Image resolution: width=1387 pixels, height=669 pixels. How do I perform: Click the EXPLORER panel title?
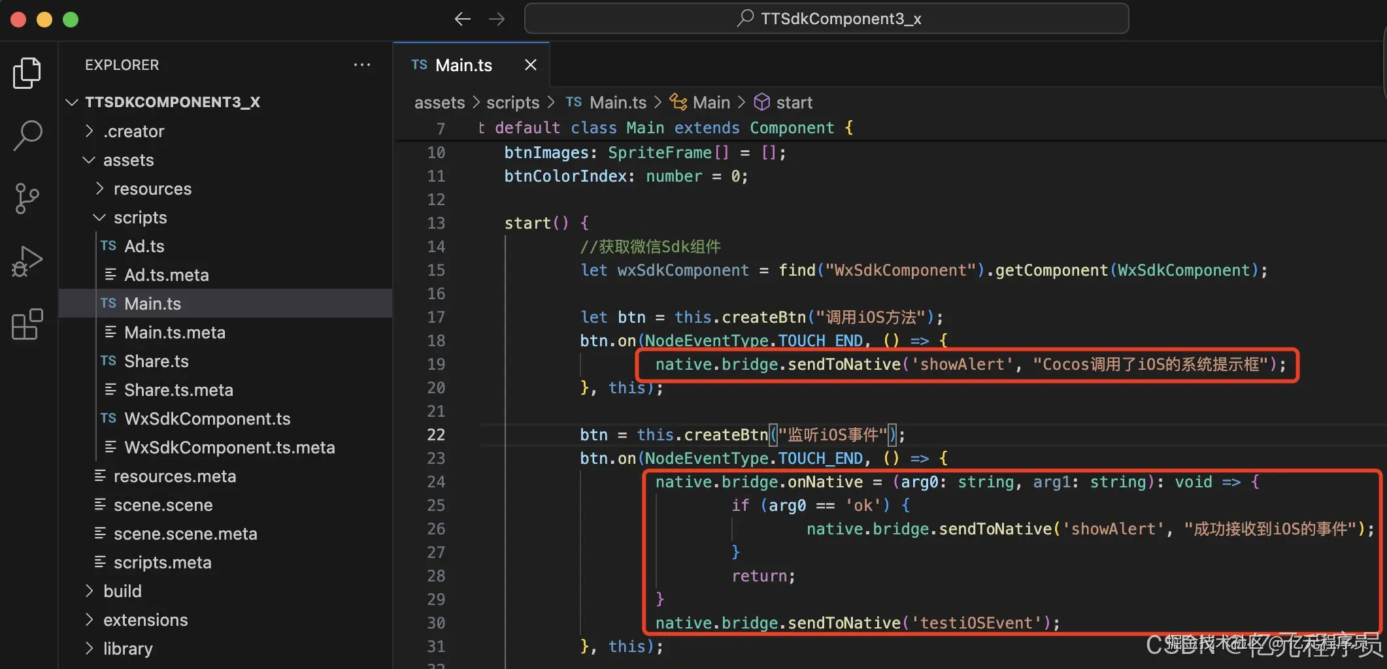(122, 65)
